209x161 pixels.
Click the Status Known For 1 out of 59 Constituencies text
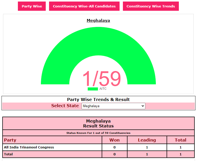click(98, 133)
